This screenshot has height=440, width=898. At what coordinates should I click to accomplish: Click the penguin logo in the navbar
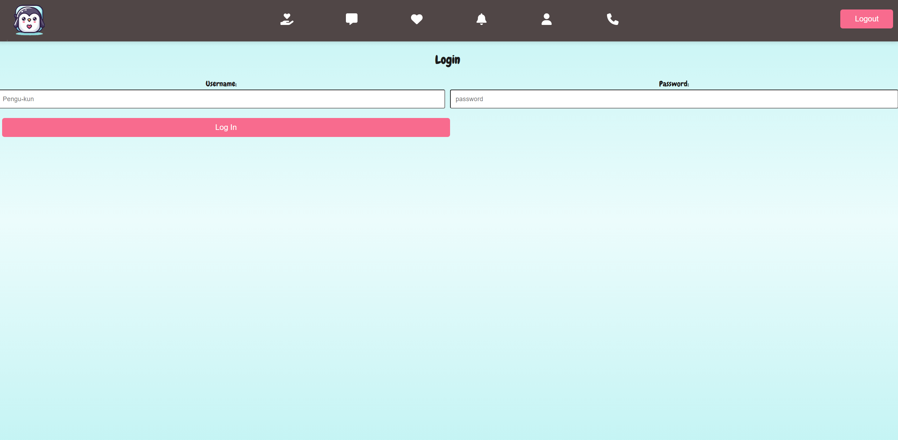tap(29, 20)
